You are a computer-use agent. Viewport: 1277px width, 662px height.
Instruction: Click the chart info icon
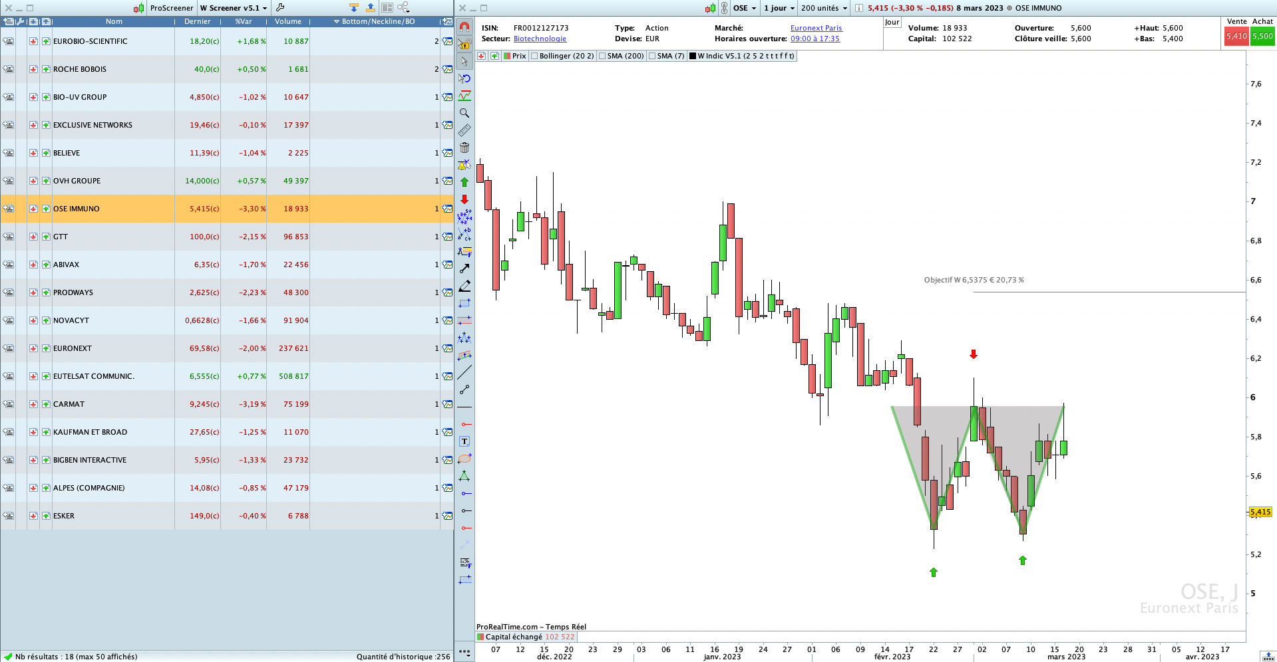[858, 8]
